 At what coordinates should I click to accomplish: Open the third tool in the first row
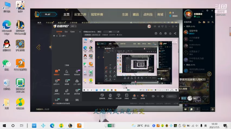pos(77,72)
